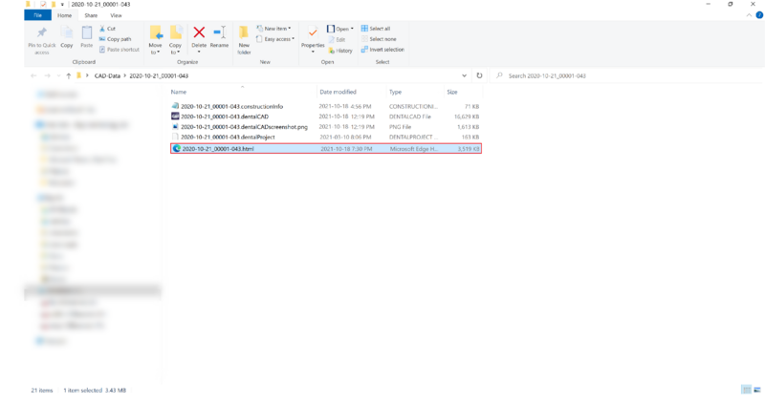Open the Copy to dropdown
The image size is (765, 403).
pyautogui.click(x=175, y=40)
